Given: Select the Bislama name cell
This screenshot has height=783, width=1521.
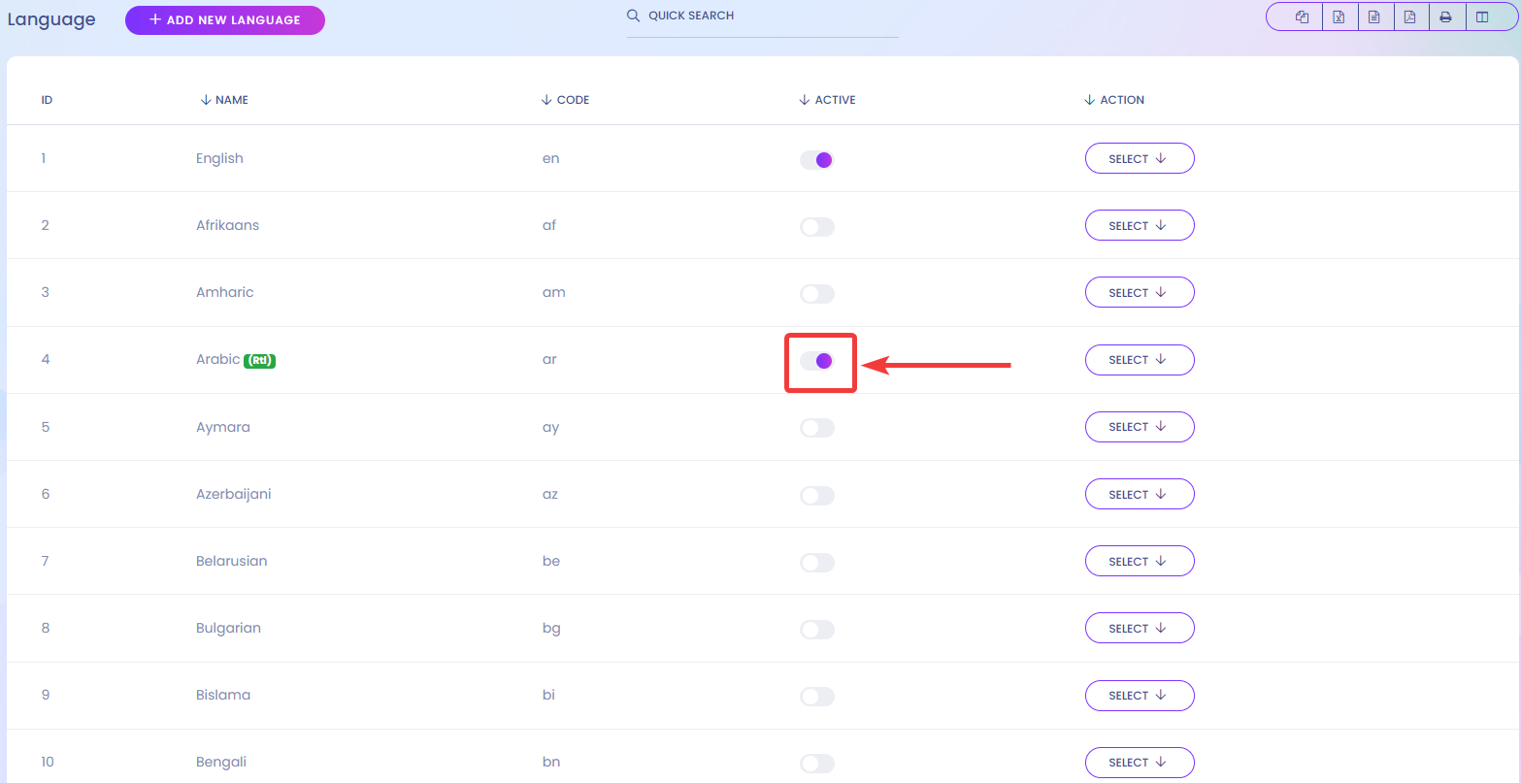Looking at the screenshot, I should point(223,695).
